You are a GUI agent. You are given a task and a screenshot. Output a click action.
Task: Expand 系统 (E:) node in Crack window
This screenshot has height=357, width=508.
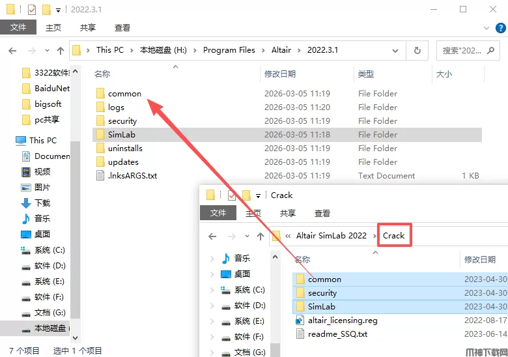212,321
